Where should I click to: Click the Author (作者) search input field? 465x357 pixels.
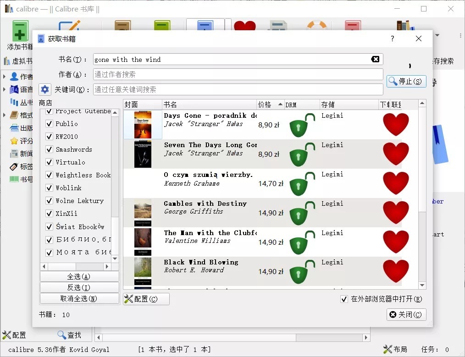[x=238, y=74]
